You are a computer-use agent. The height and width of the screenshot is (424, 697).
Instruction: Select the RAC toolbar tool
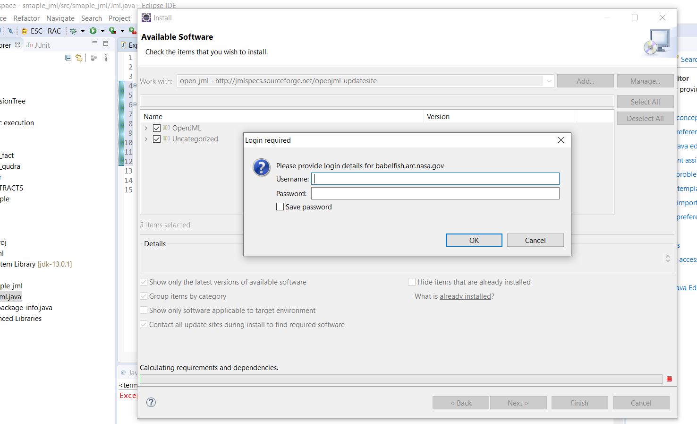click(54, 31)
